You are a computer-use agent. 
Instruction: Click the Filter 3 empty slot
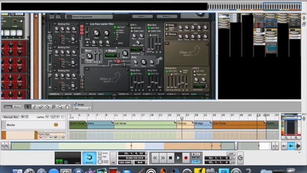pos(187,53)
